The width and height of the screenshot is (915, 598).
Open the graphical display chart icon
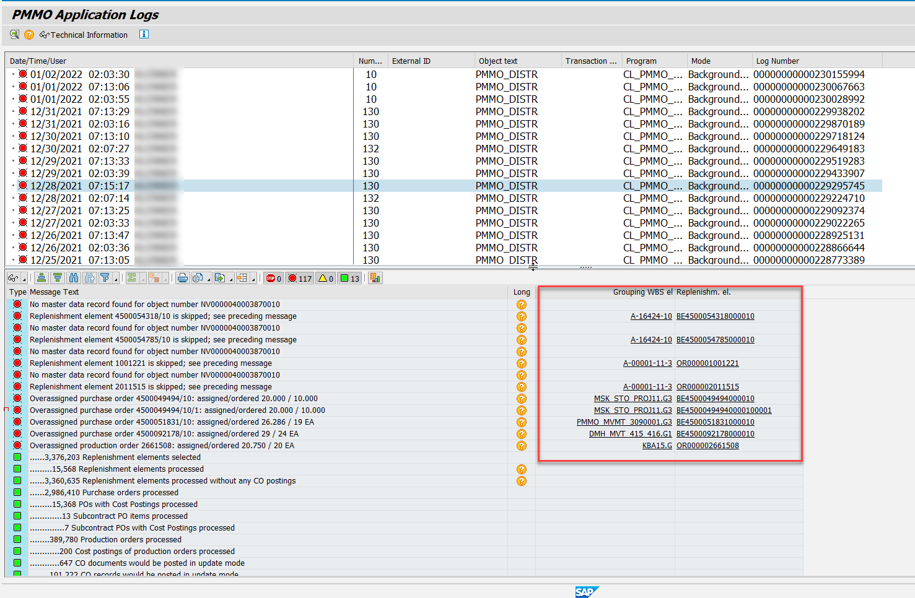[375, 278]
